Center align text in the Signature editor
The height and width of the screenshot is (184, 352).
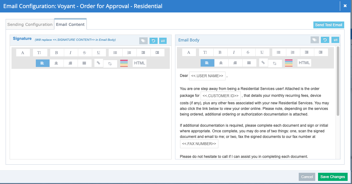tap(56, 63)
